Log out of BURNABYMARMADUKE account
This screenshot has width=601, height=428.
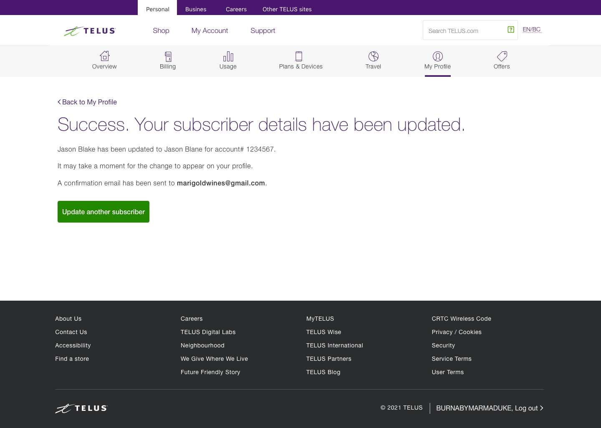point(490,408)
